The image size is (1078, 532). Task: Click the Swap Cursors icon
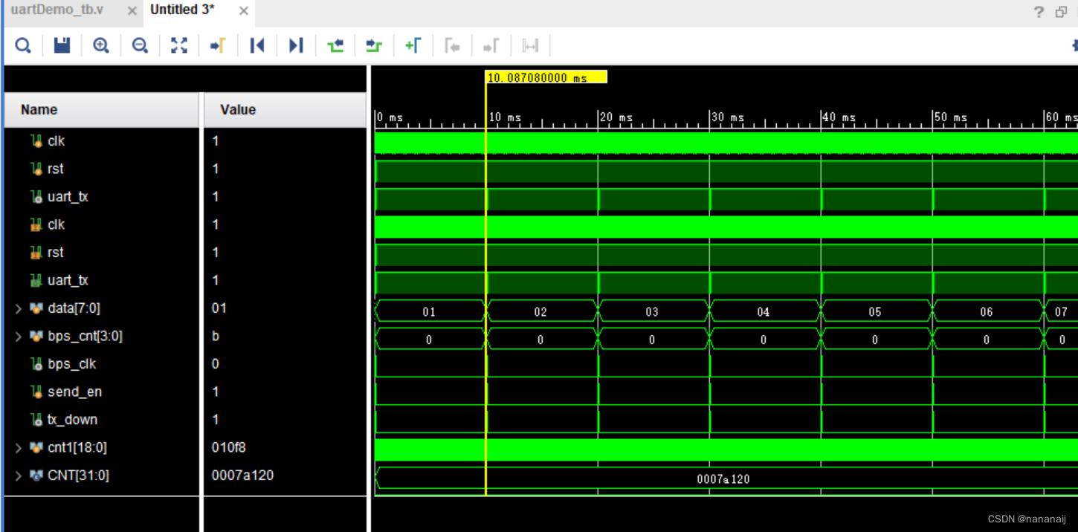(530, 46)
